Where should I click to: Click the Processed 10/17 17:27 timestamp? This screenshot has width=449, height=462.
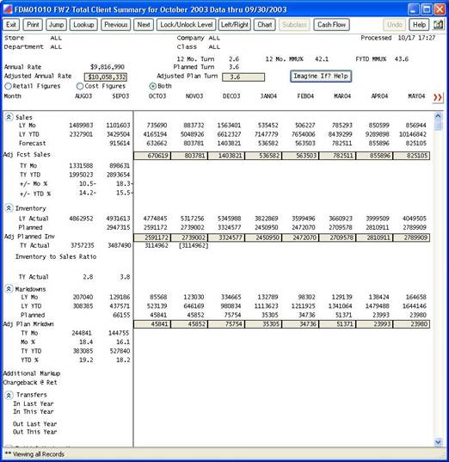pyautogui.click(x=397, y=38)
